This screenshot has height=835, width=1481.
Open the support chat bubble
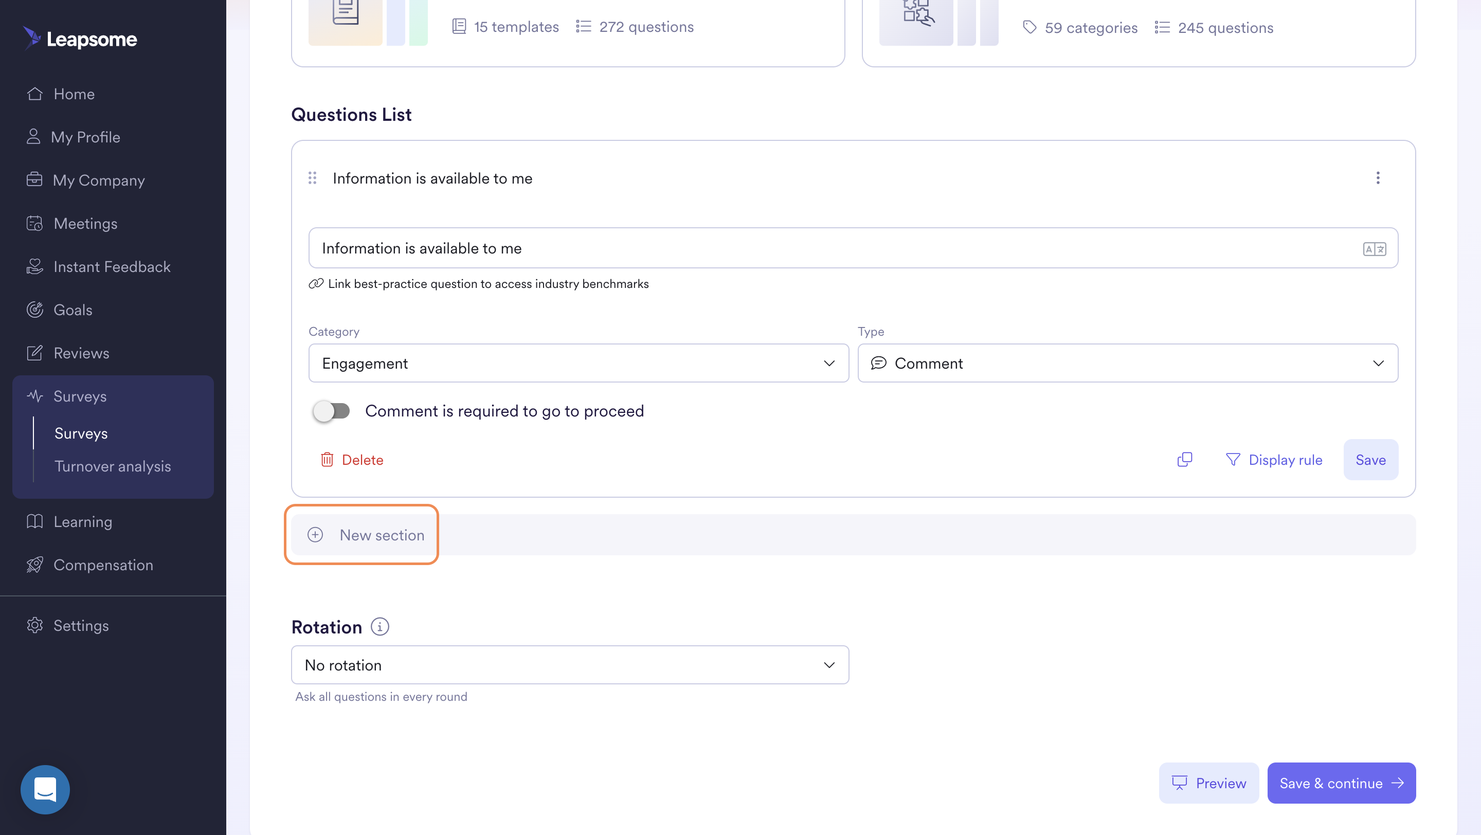coord(45,789)
